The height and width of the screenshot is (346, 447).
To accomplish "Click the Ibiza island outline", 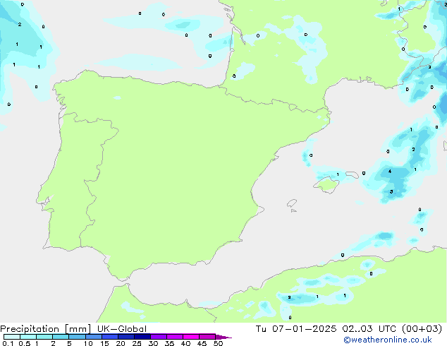I will tap(292, 203).
